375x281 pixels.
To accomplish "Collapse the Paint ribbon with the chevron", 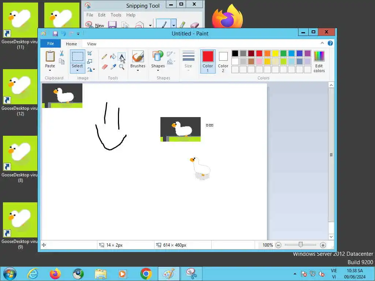I will point(322,43).
